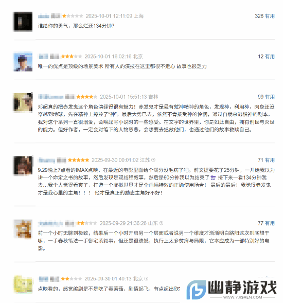Open the 幽静游戏 watermark logo

232,290
